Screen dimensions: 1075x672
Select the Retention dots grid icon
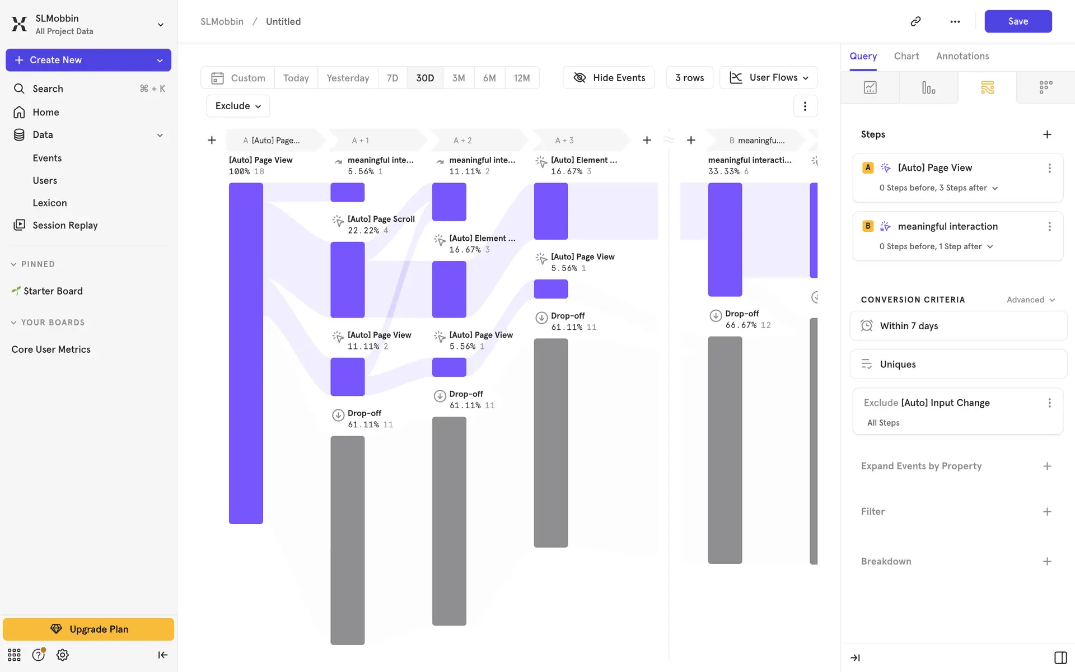1045,88
